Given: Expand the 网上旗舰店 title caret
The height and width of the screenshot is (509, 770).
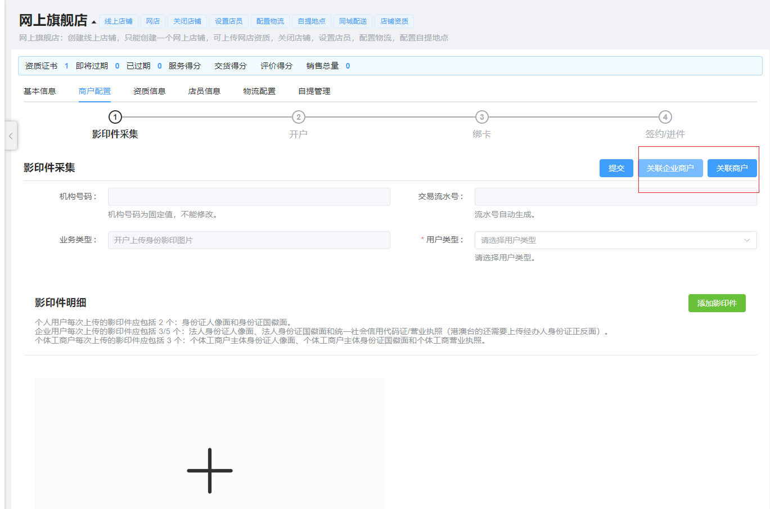Looking at the screenshot, I should click(x=94, y=22).
